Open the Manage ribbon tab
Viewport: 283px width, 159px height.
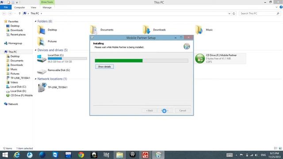[47, 8]
